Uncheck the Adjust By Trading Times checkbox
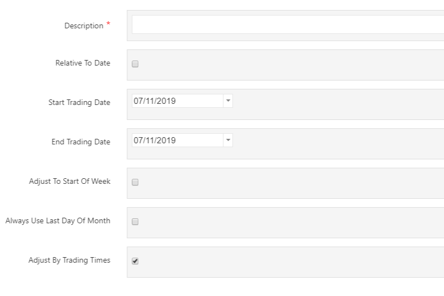The width and height of the screenshot is (444, 296). 135,261
